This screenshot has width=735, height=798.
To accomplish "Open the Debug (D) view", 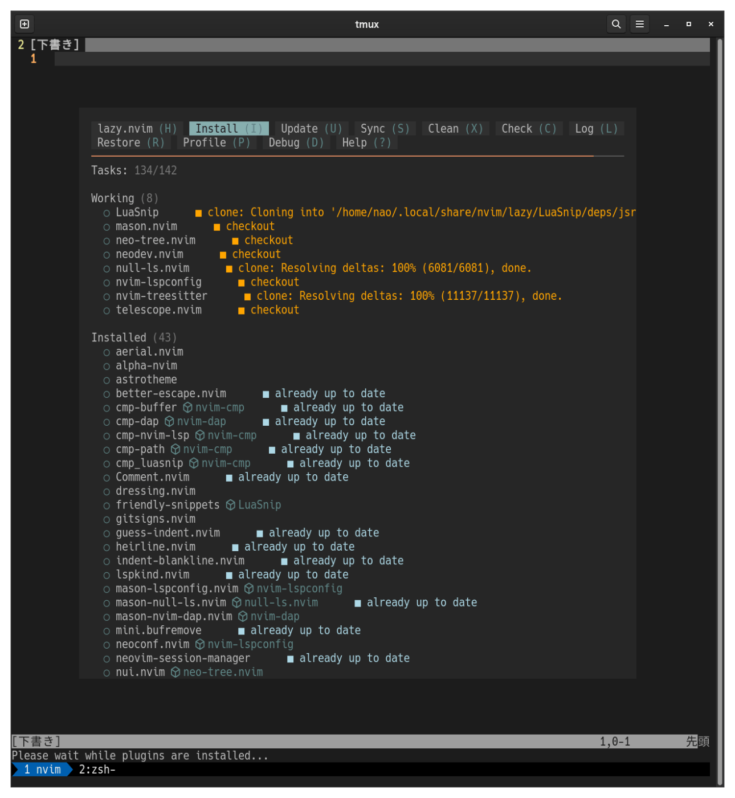I will (x=296, y=142).
